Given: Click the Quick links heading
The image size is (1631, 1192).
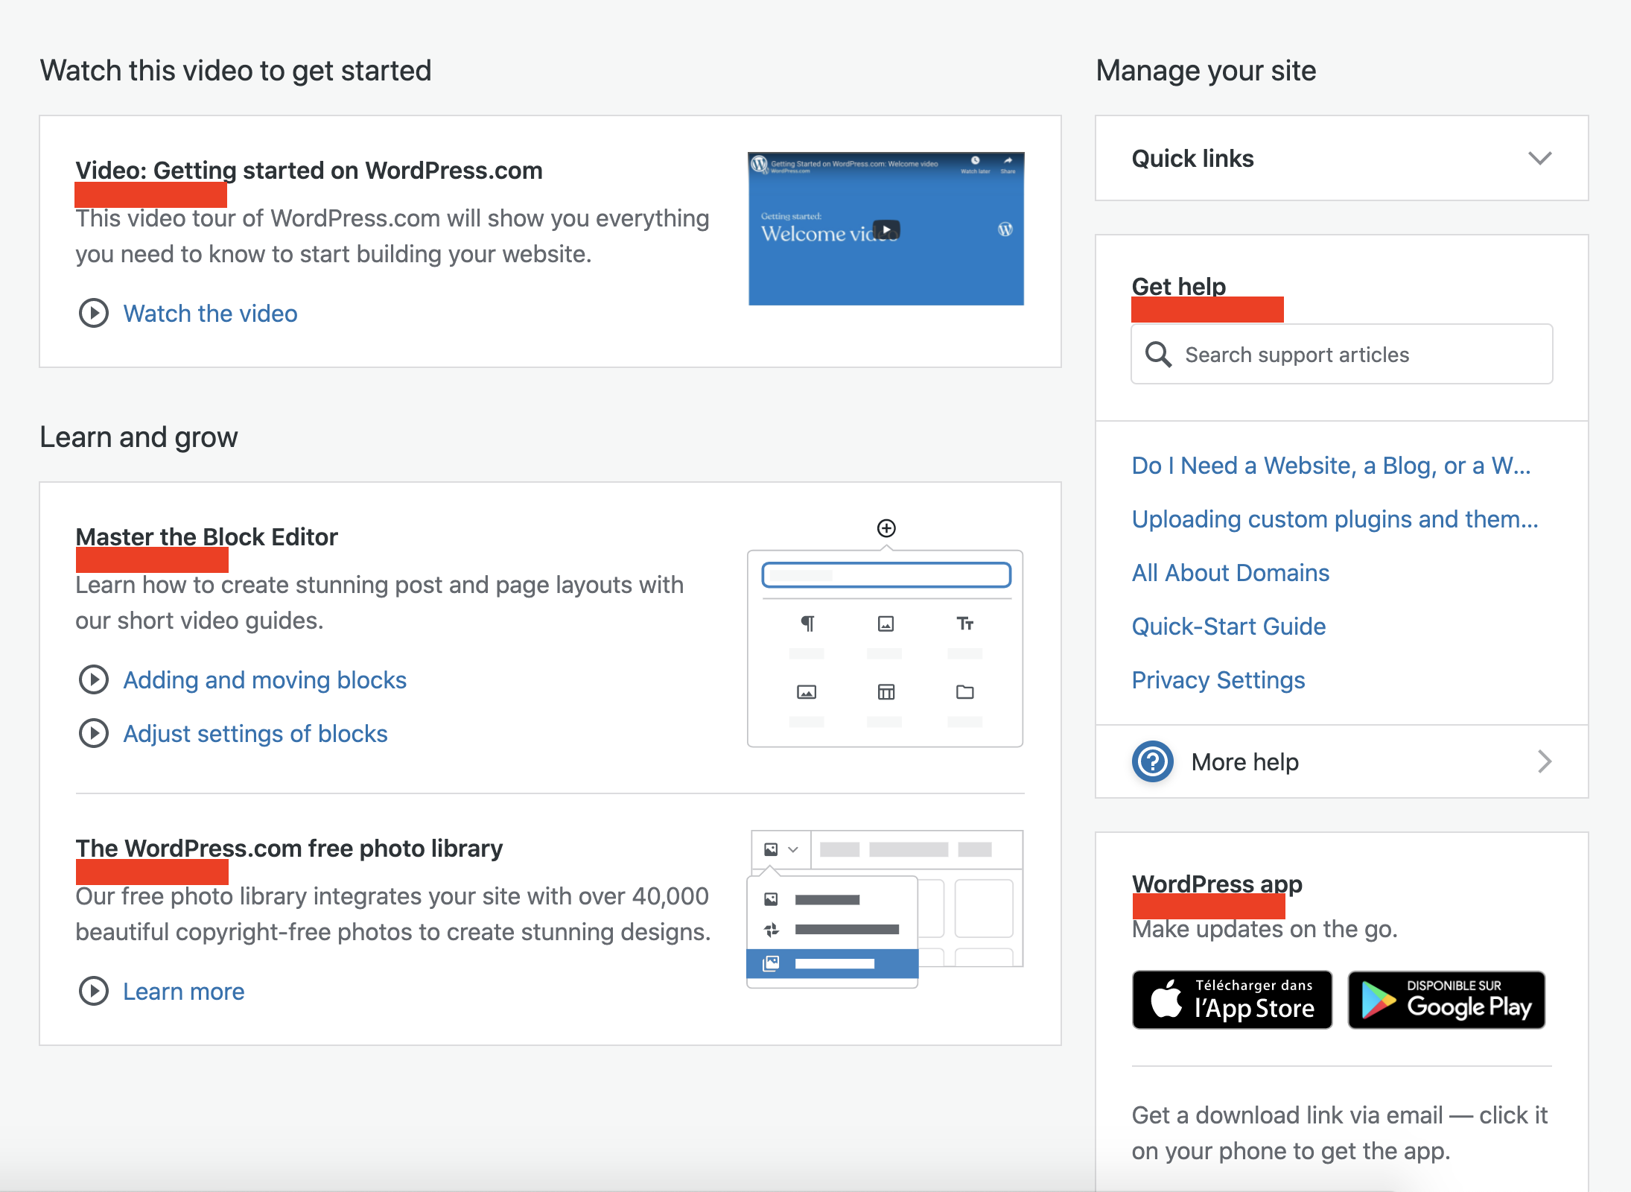Looking at the screenshot, I should click(1192, 158).
